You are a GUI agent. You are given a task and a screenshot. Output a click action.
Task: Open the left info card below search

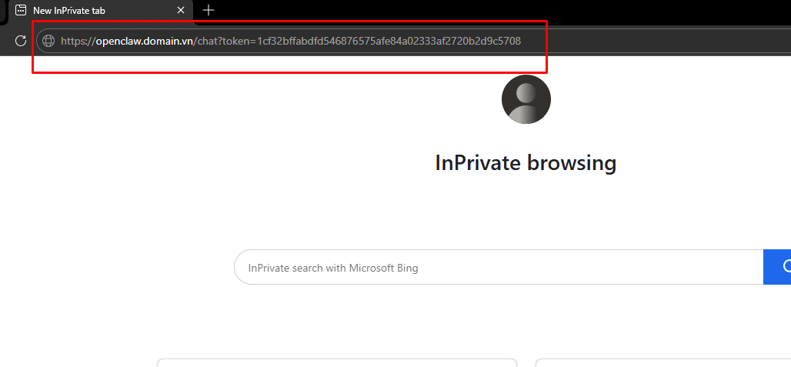[x=336, y=362]
